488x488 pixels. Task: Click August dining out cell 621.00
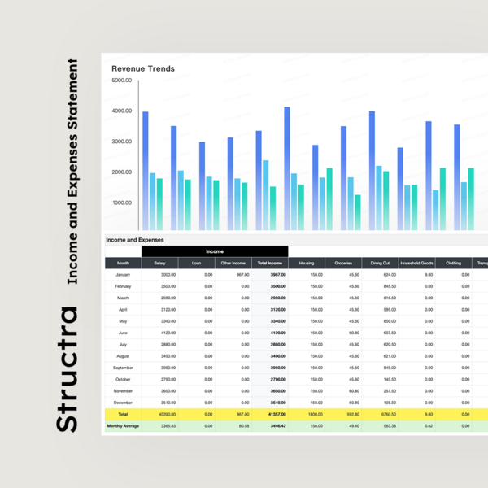[380, 356]
